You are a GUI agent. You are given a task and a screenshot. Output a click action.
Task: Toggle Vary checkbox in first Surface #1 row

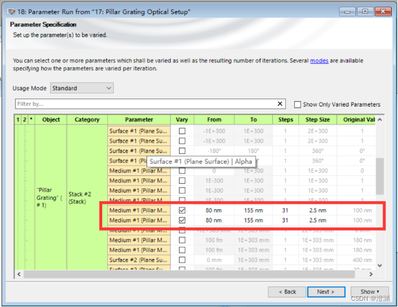coord(182,131)
